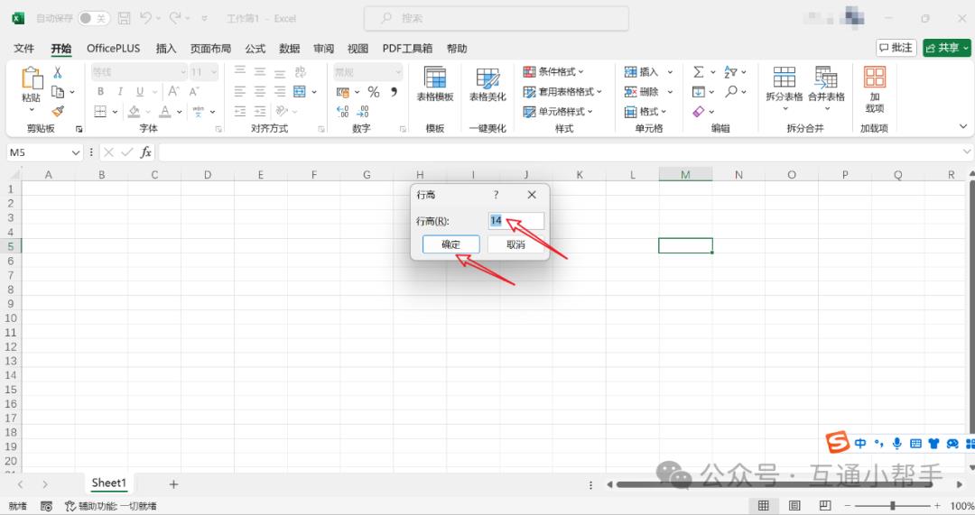The width and height of the screenshot is (975, 515).
Task: Switch to OfficePLUS tab
Action: point(113,48)
